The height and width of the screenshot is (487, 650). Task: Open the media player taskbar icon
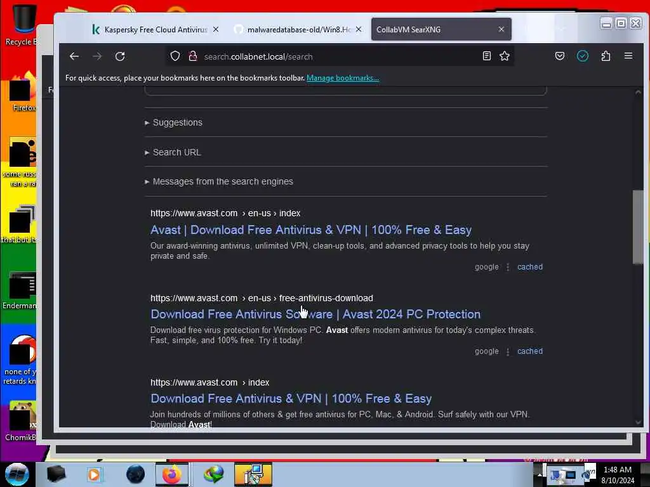coord(94,474)
